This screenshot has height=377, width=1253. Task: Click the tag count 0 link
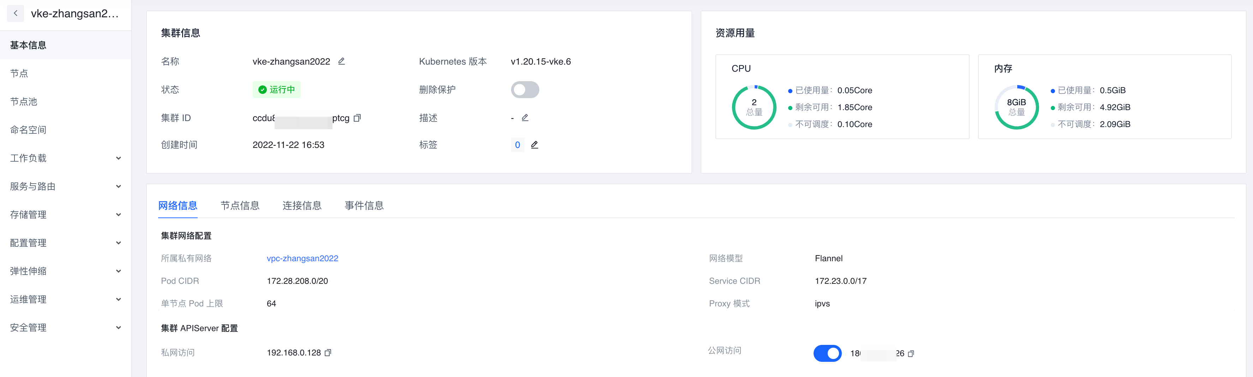tap(517, 145)
